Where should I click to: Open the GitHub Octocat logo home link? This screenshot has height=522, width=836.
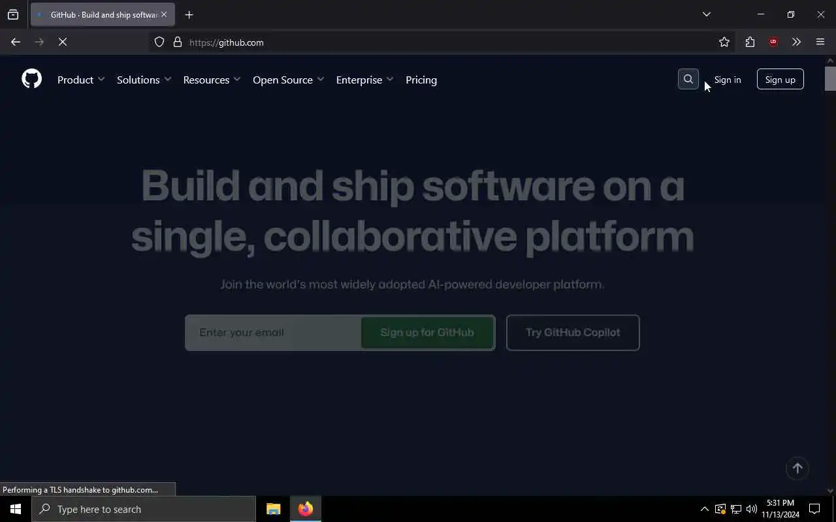point(31,79)
